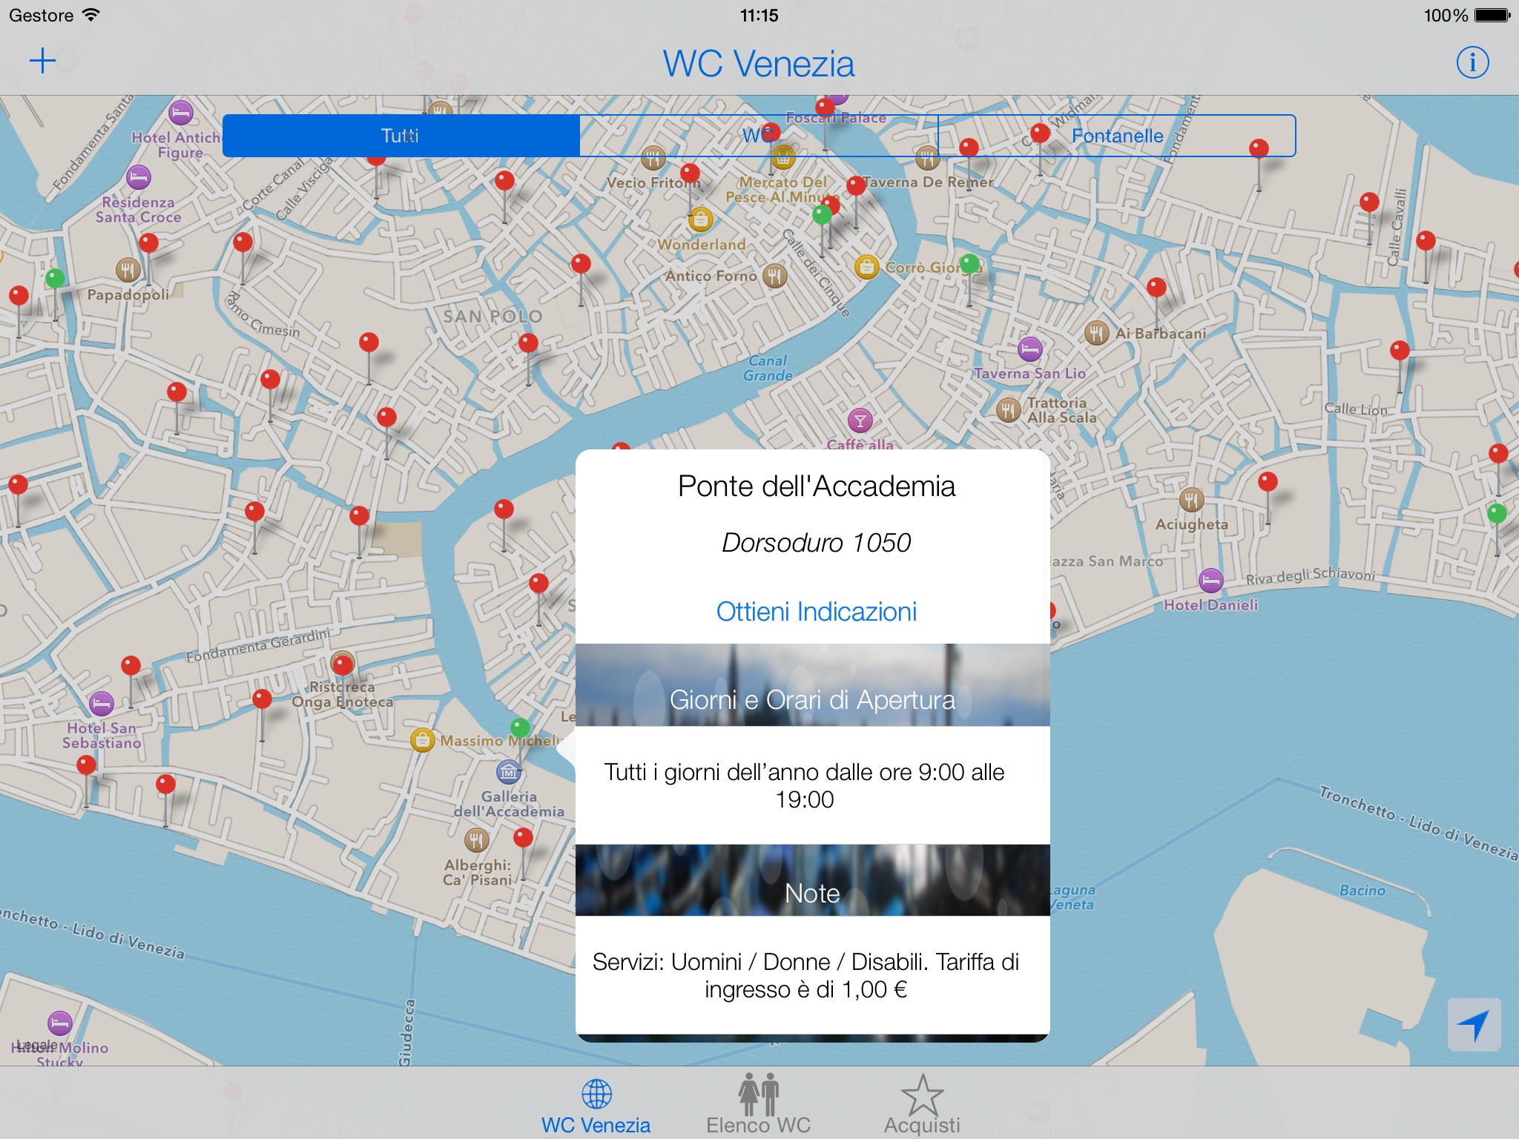
Task: Tap the Ottieni Indicazioni link
Action: (816, 612)
